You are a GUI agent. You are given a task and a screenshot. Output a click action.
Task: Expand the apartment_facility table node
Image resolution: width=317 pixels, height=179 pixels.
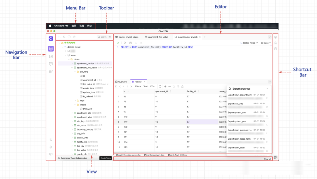(72, 63)
